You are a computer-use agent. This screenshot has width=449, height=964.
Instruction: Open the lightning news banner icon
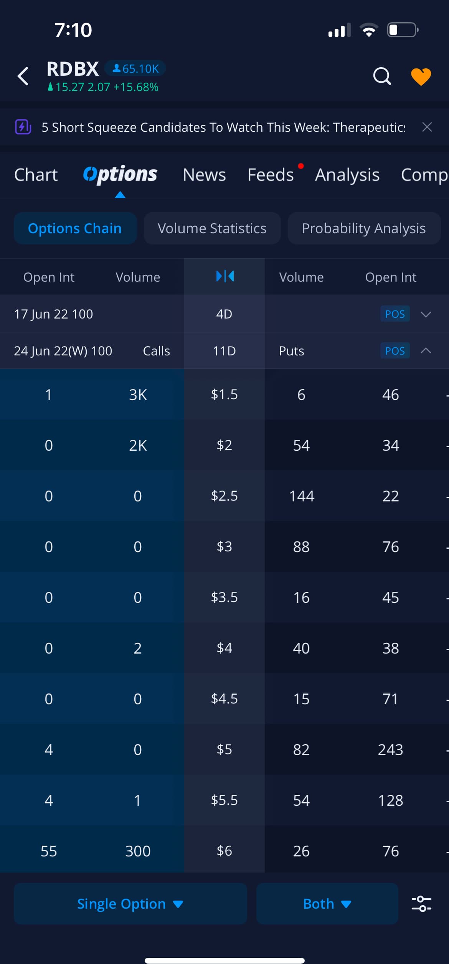coord(23,127)
